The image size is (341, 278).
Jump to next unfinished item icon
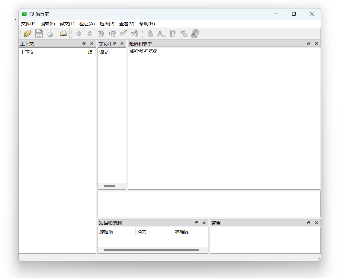112,34
